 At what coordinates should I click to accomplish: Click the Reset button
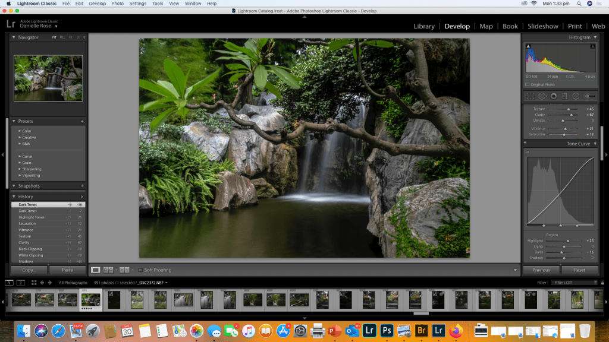579,270
